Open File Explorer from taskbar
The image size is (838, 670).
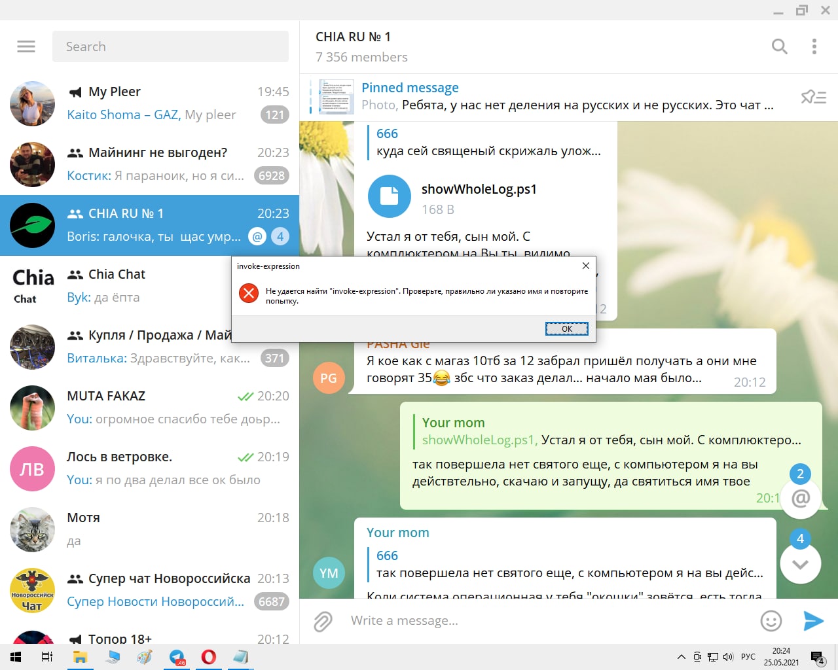(x=80, y=657)
